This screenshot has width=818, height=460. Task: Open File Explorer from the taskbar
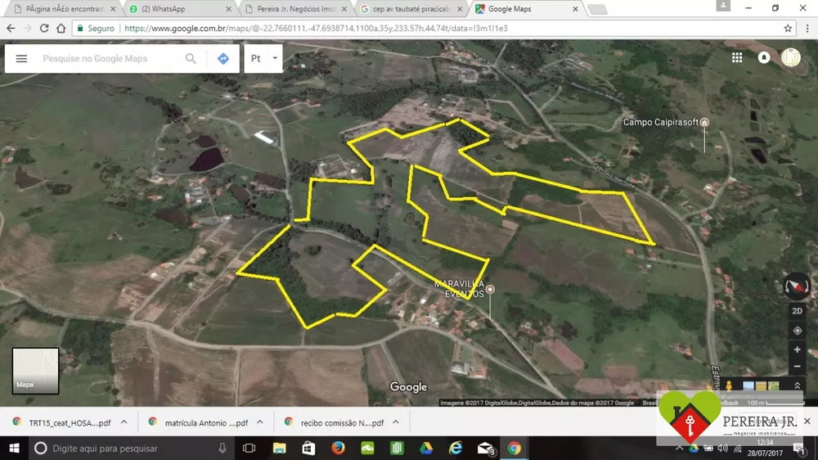tap(279, 448)
